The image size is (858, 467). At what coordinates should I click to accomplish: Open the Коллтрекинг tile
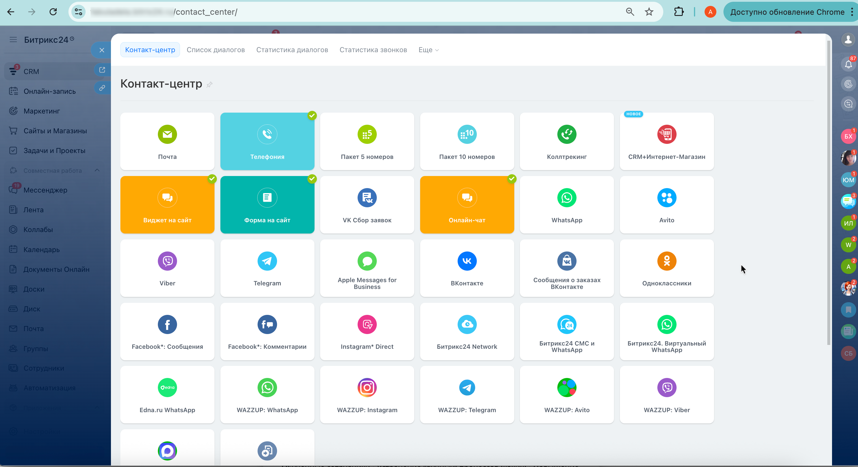click(566, 142)
